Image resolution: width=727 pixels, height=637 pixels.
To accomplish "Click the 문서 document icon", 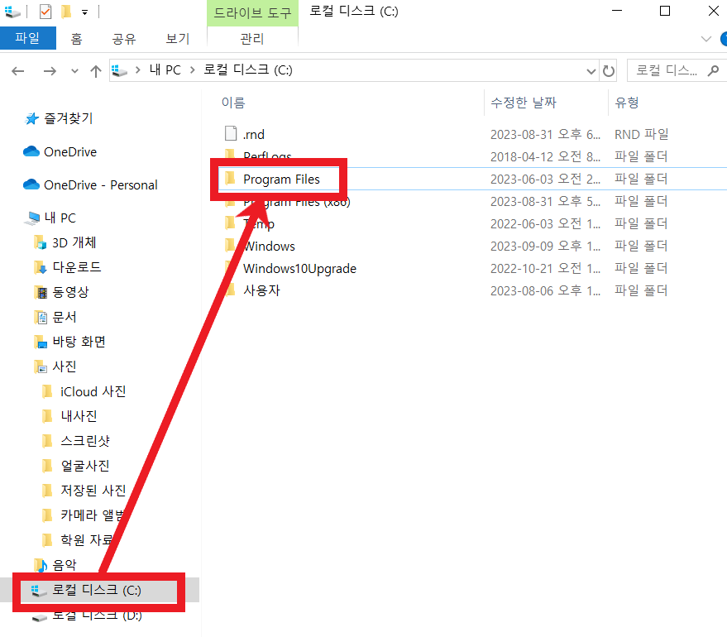I will pyautogui.click(x=41, y=317).
